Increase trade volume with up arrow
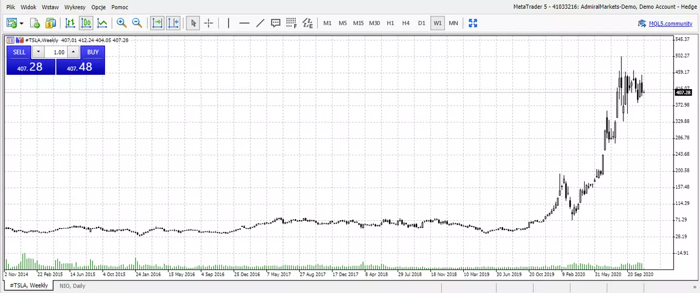700x293 pixels. [73, 52]
